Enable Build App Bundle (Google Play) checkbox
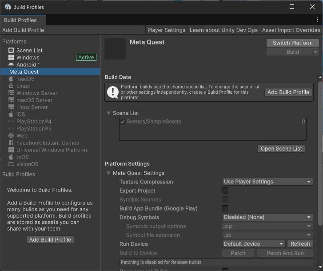The image size is (323, 271). [225, 208]
